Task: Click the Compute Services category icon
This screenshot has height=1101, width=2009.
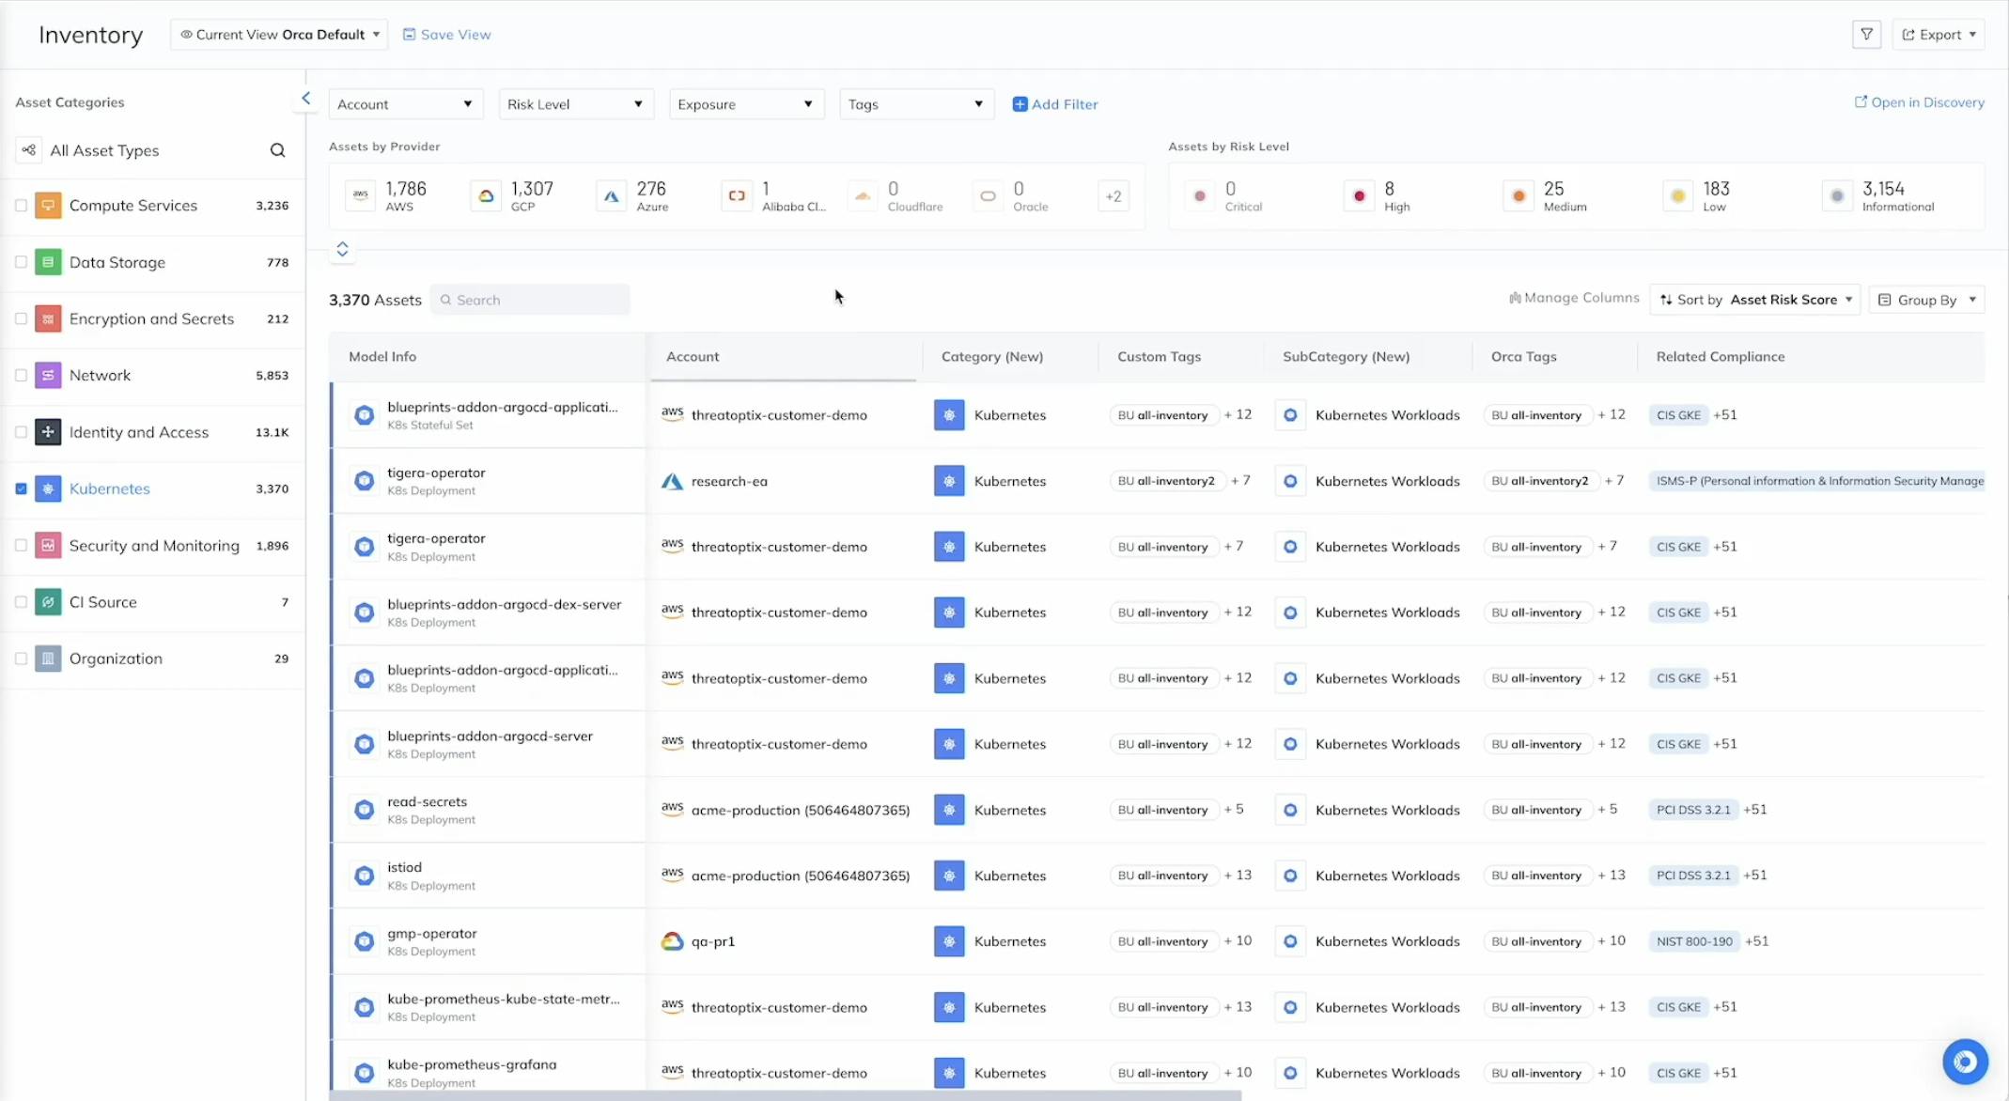Action: [x=48, y=205]
